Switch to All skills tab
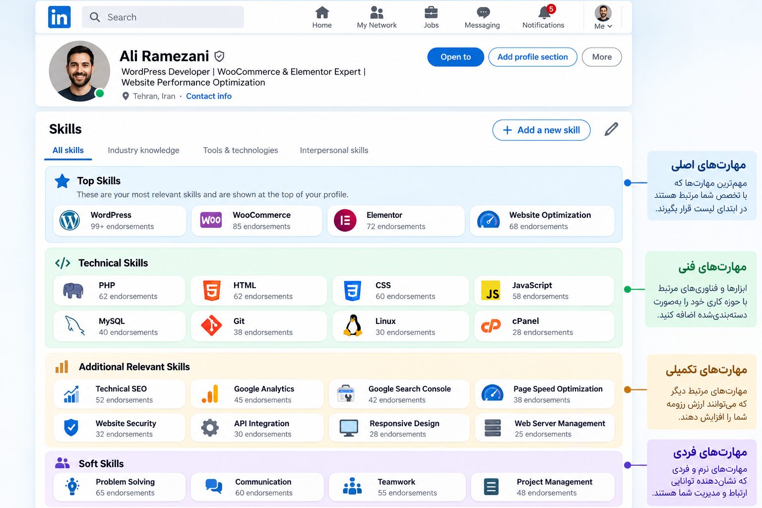The width and height of the screenshot is (762, 508). point(68,150)
